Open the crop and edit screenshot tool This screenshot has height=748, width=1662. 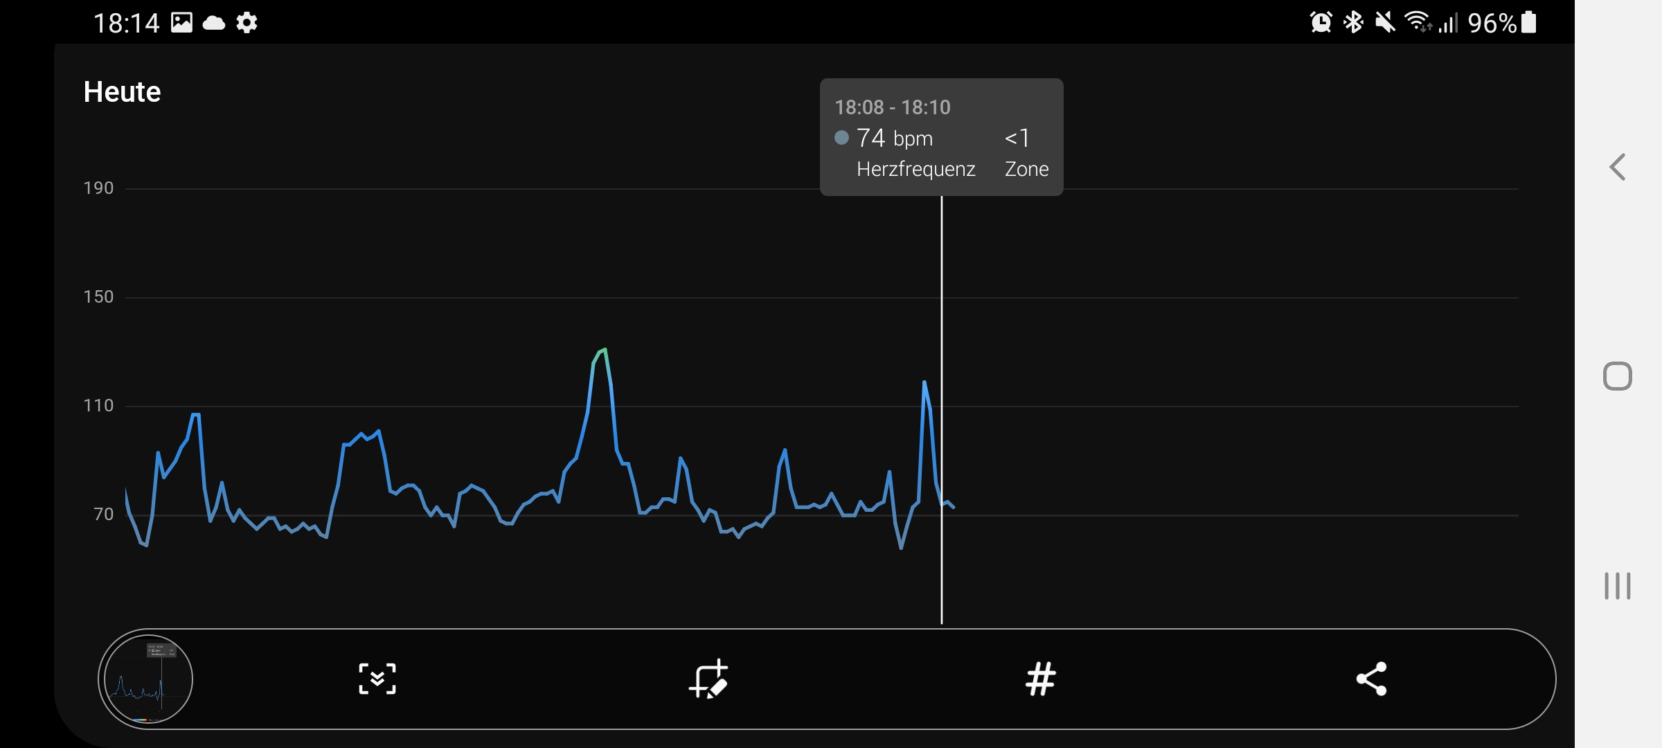(x=708, y=679)
